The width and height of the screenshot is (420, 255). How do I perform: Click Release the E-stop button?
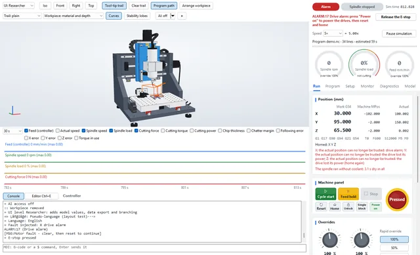coord(396,17)
